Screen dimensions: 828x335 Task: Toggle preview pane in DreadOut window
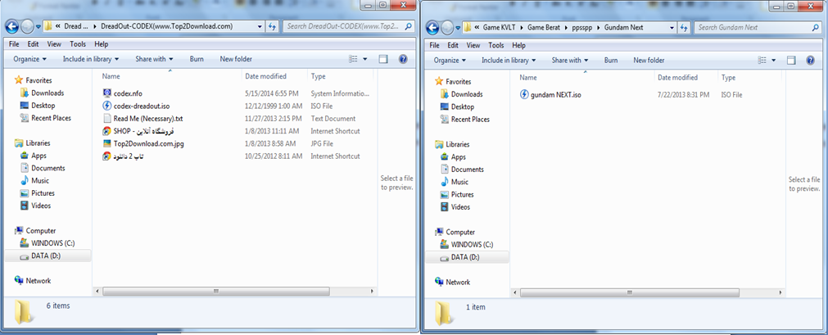(x=383, y=59)
